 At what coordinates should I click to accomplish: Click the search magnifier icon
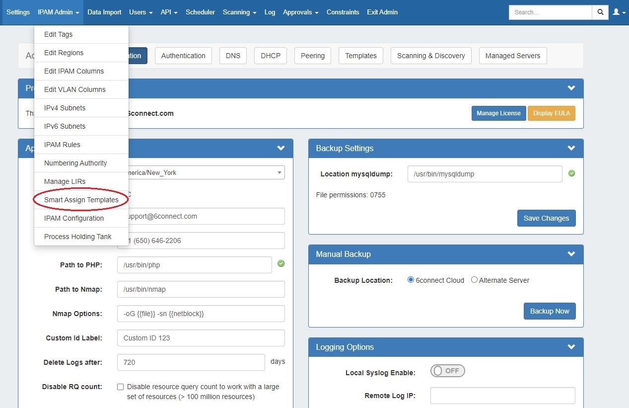point(600,12)
